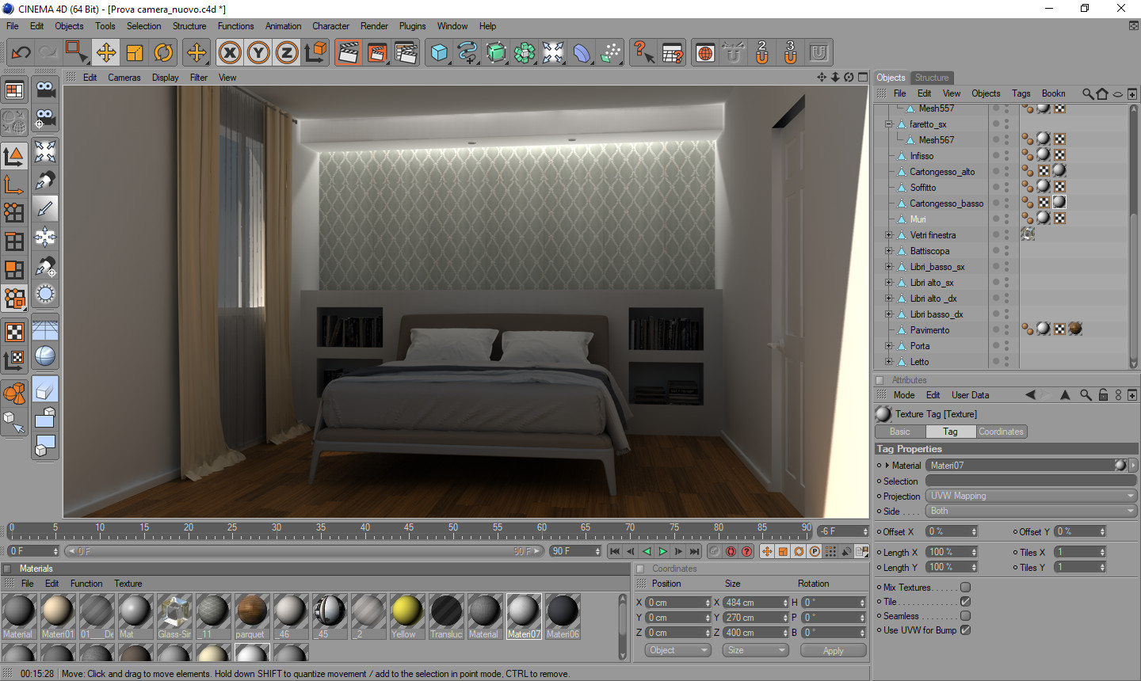This screenshot has height=681, width=1141.
Task: Add deformer object icon
Action: point(582,53)
